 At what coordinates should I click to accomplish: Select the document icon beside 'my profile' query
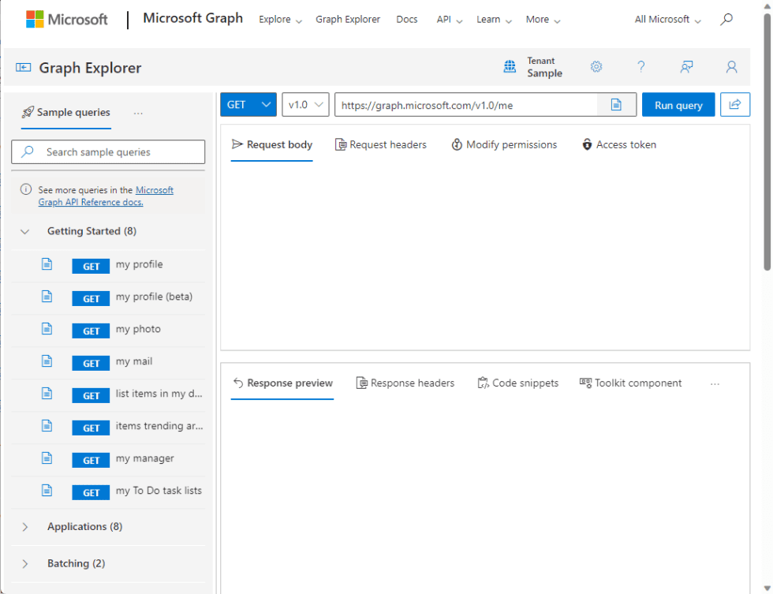[x=47, y=264]
